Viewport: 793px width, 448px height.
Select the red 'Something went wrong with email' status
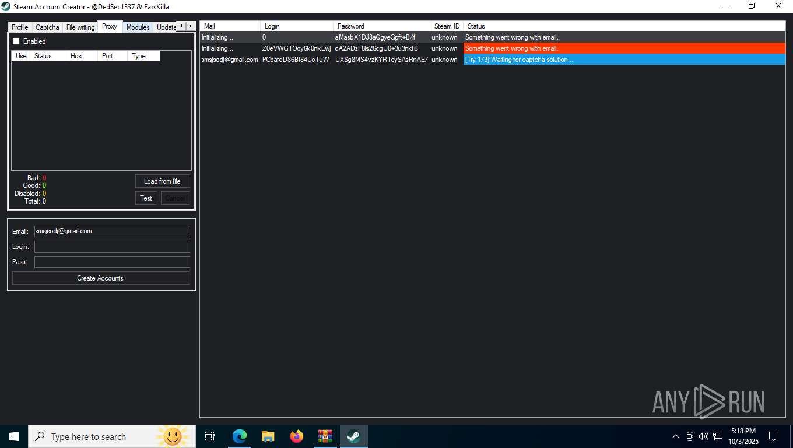tap(624, 48)
